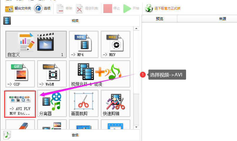Click the 预览 column header

tap(160, 19)
